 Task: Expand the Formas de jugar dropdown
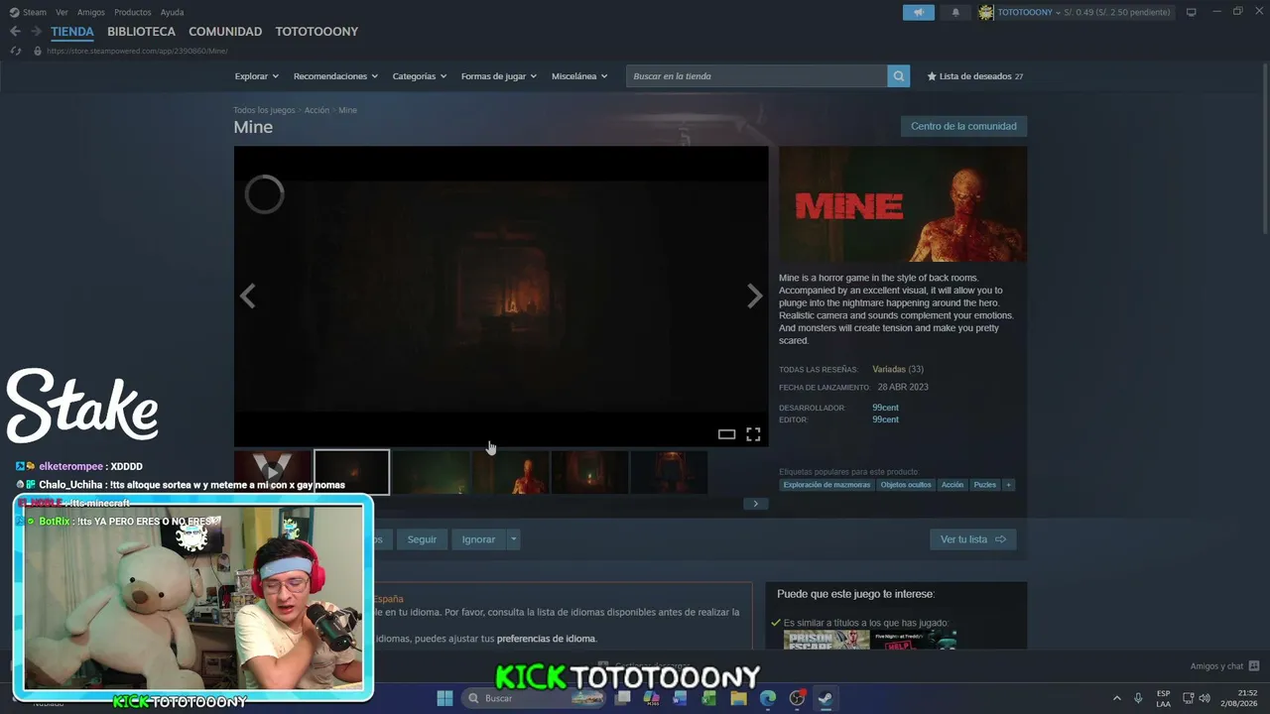(x=498, y=76)
